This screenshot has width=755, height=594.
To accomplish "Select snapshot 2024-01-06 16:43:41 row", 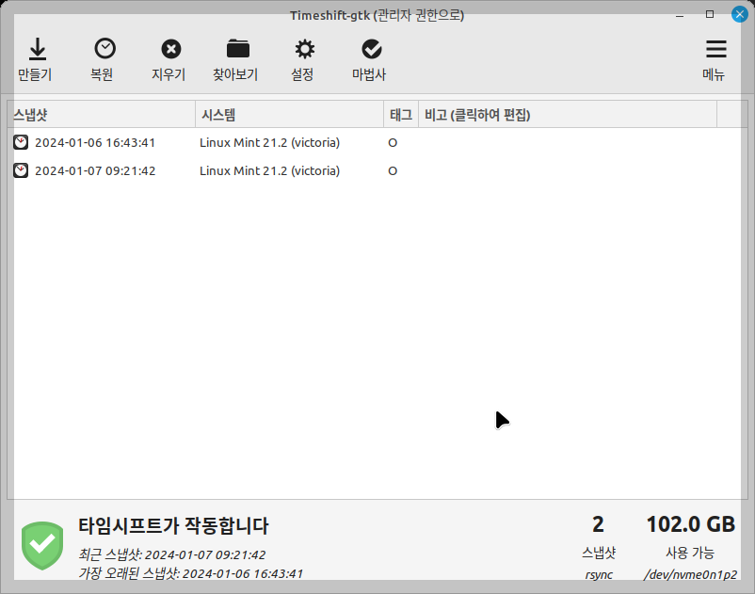I will click(x=377, y=142).
